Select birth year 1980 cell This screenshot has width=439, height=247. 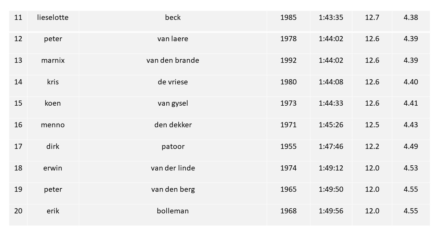pyautogui.click(x=288, y=86)
